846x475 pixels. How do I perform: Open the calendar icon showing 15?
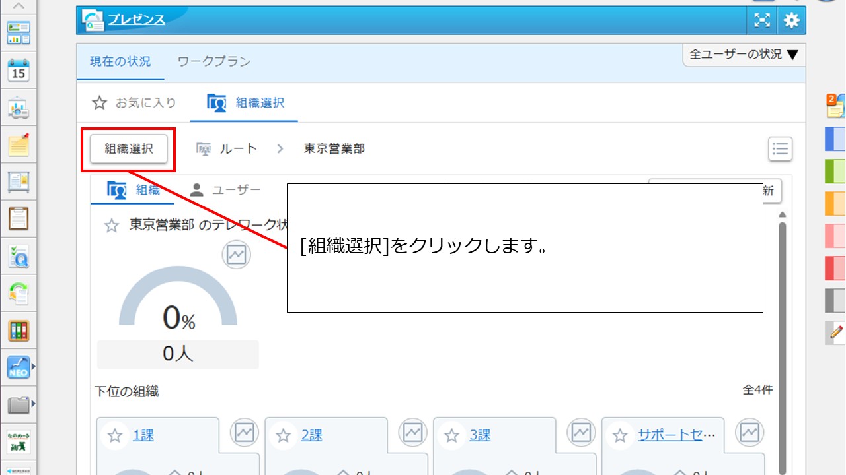pyautogui.click(x=19, y=69)
